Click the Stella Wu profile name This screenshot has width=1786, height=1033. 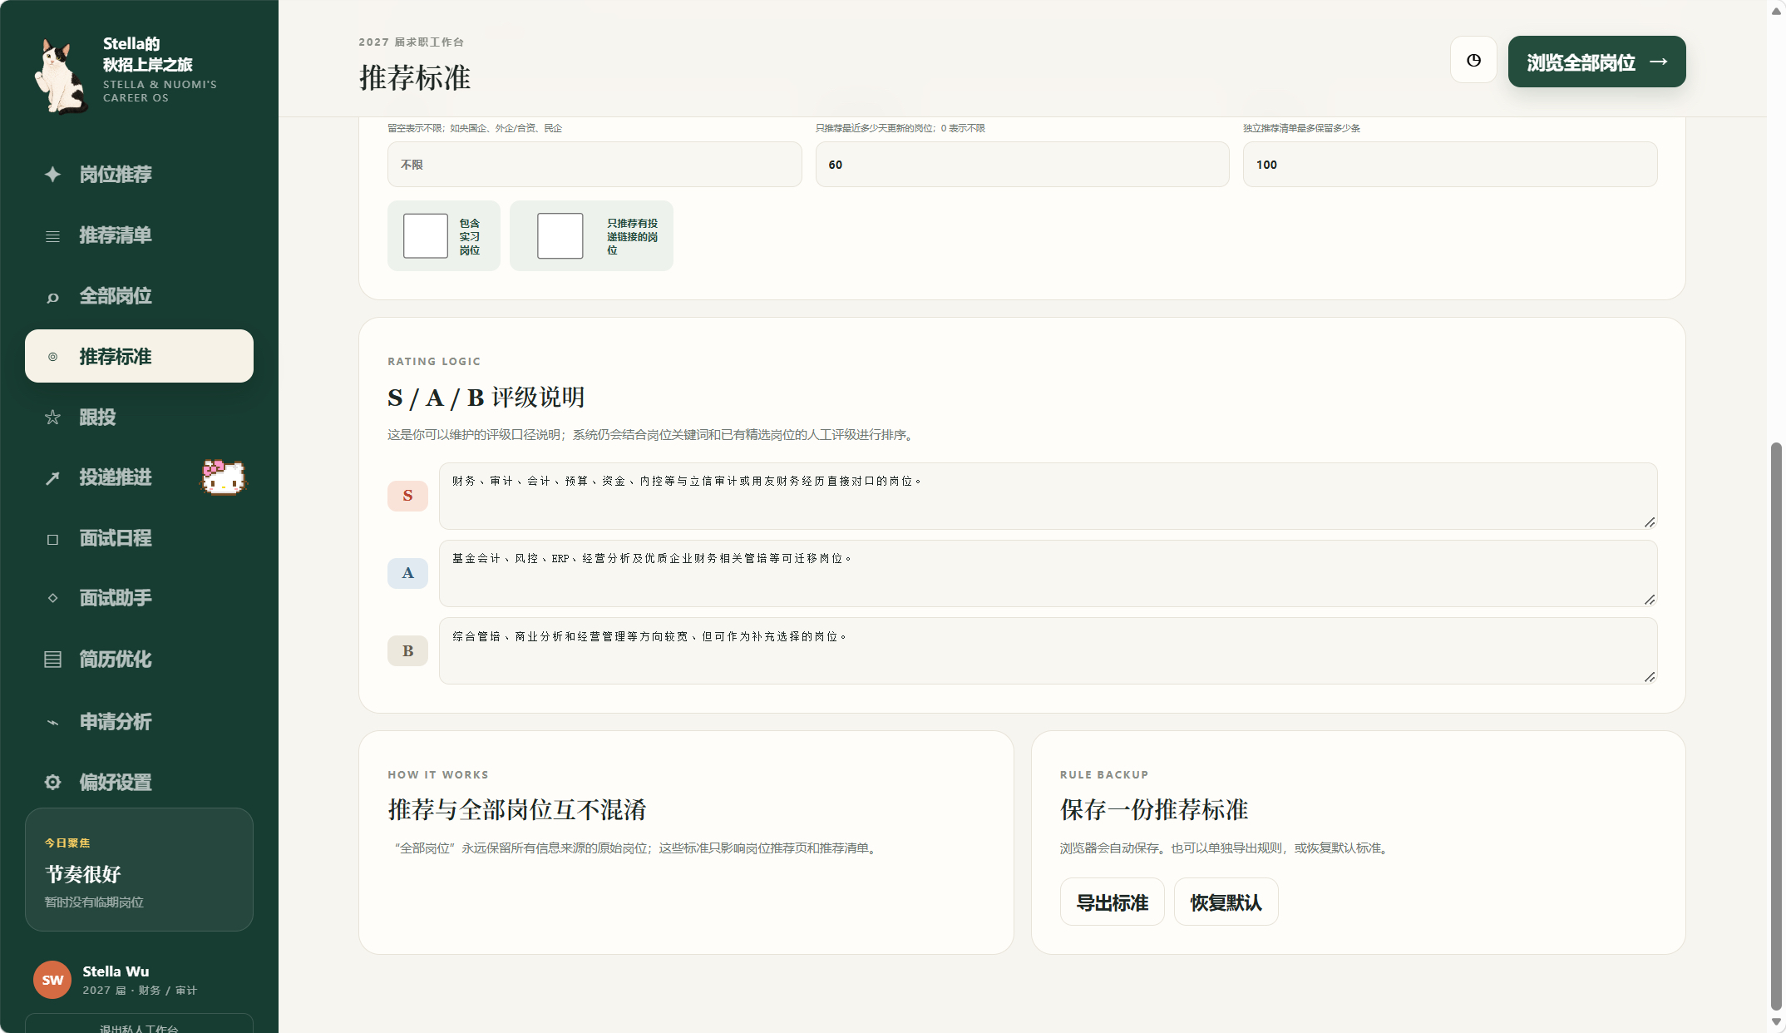click(x=116, y=971)
